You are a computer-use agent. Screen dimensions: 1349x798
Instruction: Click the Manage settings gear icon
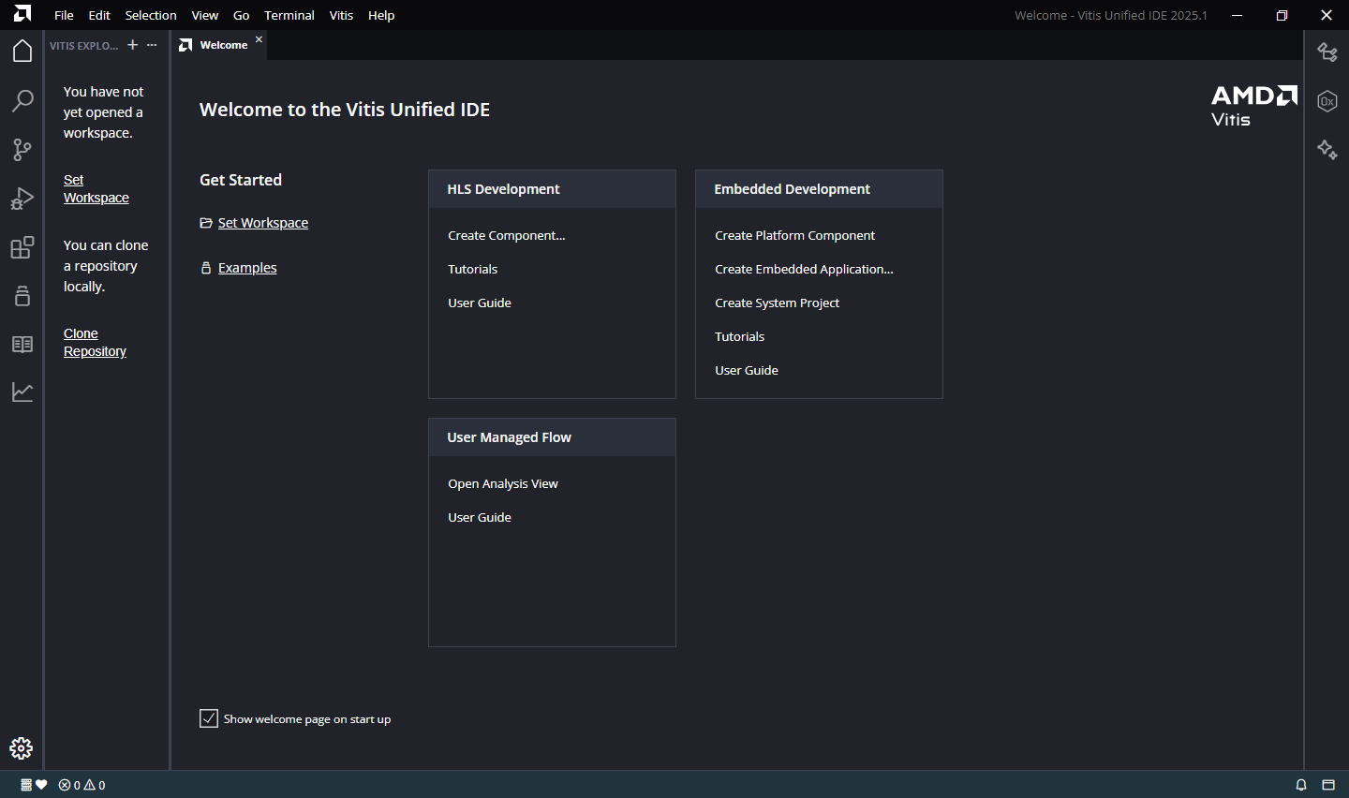coord(22,748)
